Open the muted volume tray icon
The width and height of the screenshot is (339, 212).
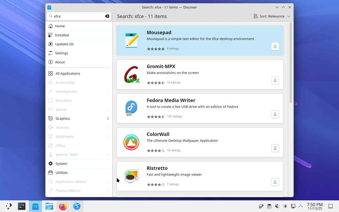click(x=277, y=206)
